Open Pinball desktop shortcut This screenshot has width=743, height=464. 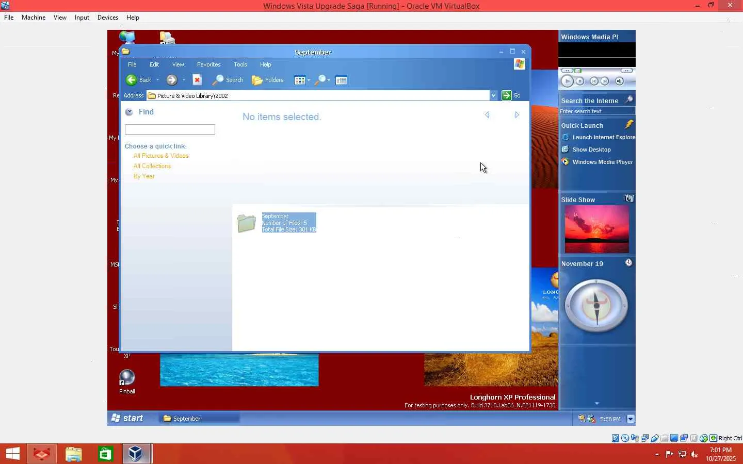(x=127, y=382)
